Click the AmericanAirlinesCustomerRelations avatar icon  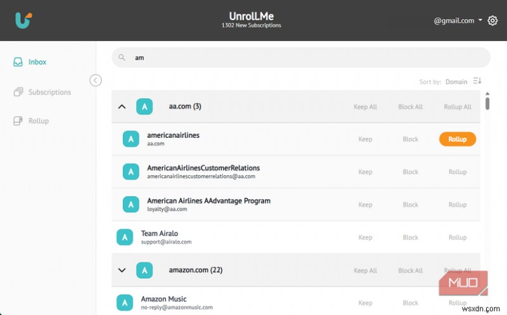coord(131,171)
